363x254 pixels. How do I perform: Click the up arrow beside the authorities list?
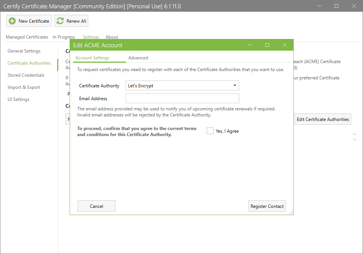pyautogui.click(x=354, y=134)
